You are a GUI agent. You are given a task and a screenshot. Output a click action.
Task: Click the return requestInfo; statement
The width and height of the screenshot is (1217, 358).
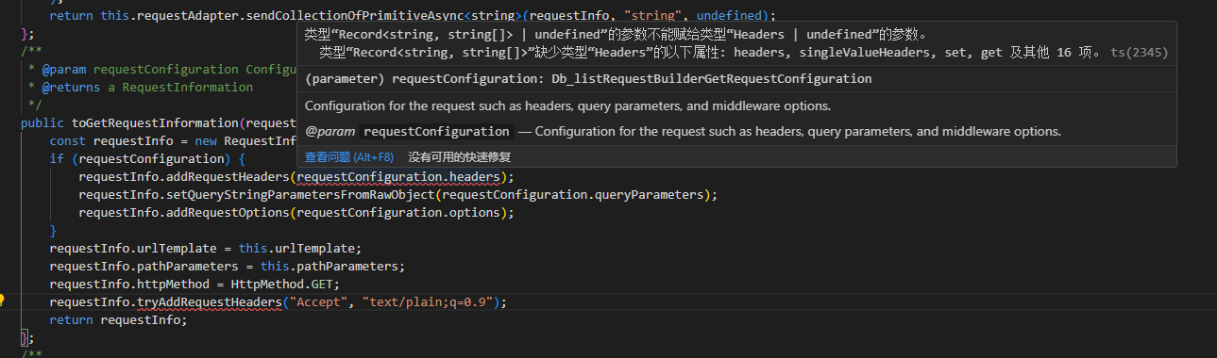click(119, 320)
